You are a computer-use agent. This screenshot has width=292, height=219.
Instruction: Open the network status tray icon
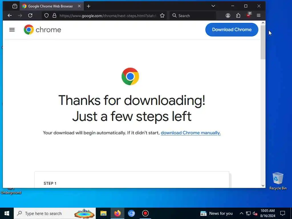point(248,213)
